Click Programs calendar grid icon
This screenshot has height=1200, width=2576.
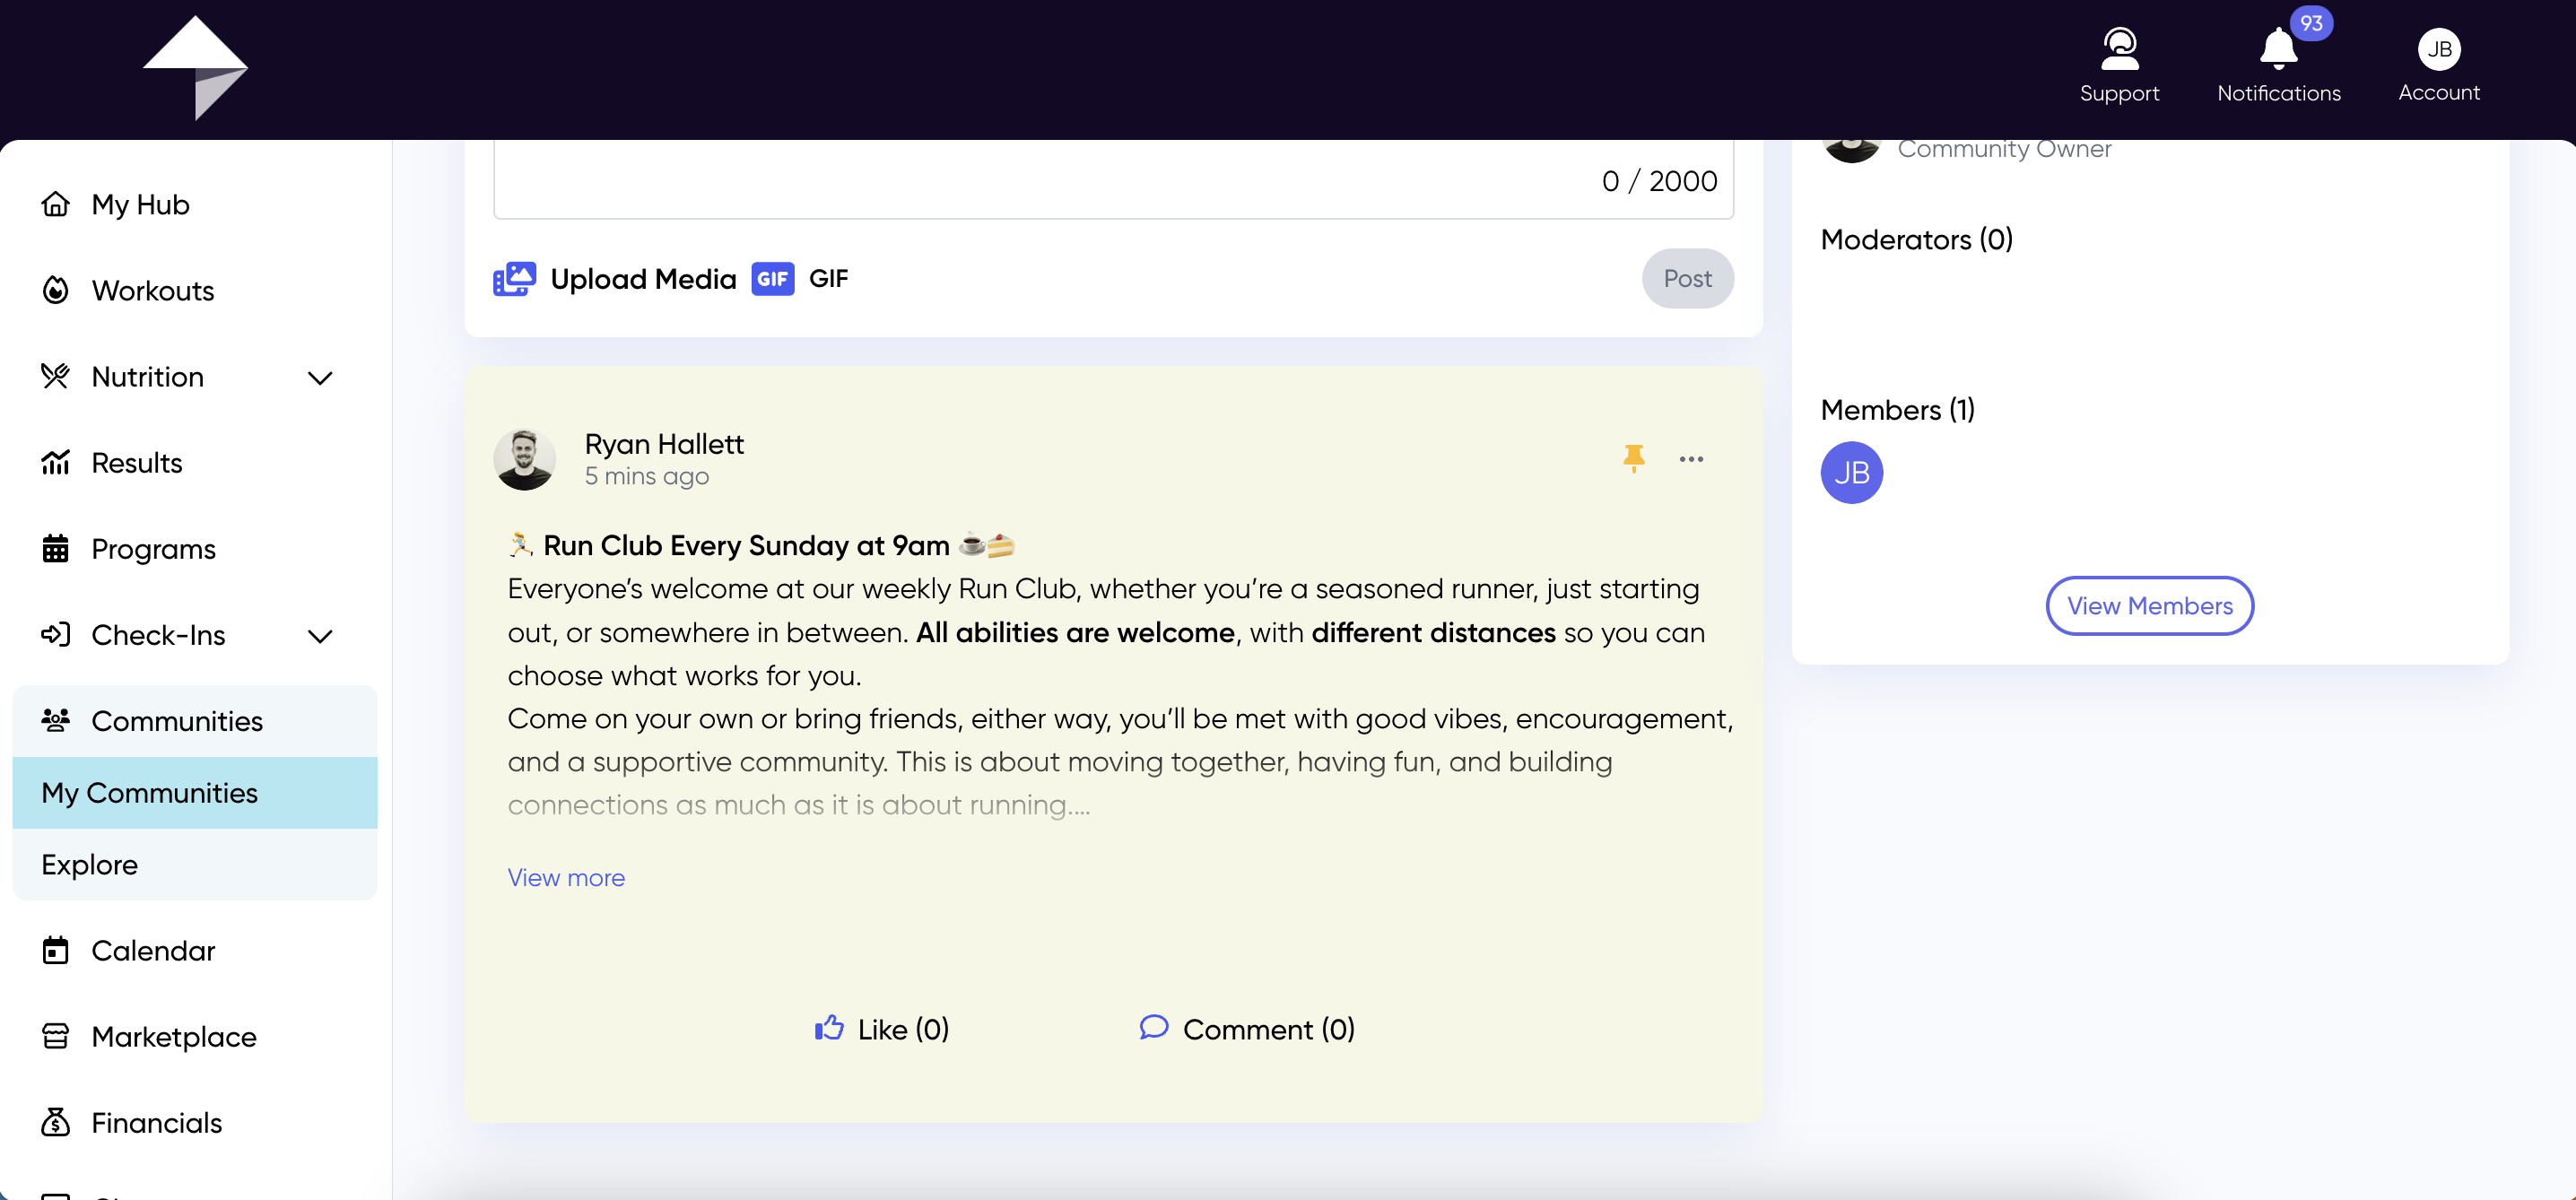(56, 548)
